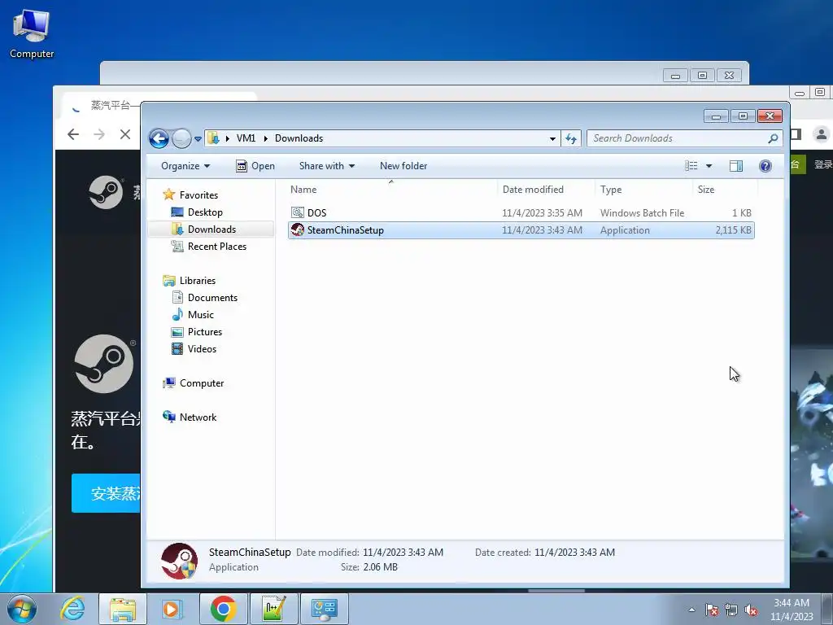
Task: Click SteamChinaSetup file icon in list
Action: pyautogui.click(x=298, y=230)
